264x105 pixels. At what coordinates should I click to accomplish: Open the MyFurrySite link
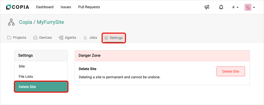(50, 22)
